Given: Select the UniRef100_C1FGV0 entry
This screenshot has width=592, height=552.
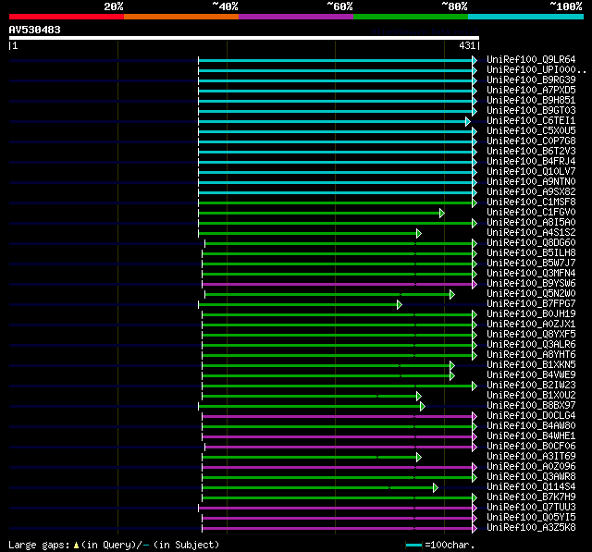Looking at the screenshot, I should [x=531, y=213].
